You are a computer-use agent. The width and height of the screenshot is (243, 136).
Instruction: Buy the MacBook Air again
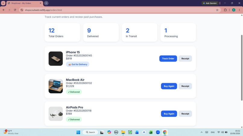[169, 86]
